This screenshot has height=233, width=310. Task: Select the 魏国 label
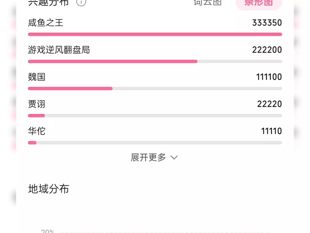pos(36,77)
